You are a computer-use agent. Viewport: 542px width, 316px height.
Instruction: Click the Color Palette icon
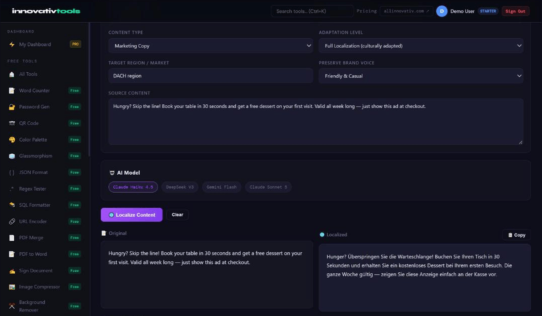coord(12,140)
